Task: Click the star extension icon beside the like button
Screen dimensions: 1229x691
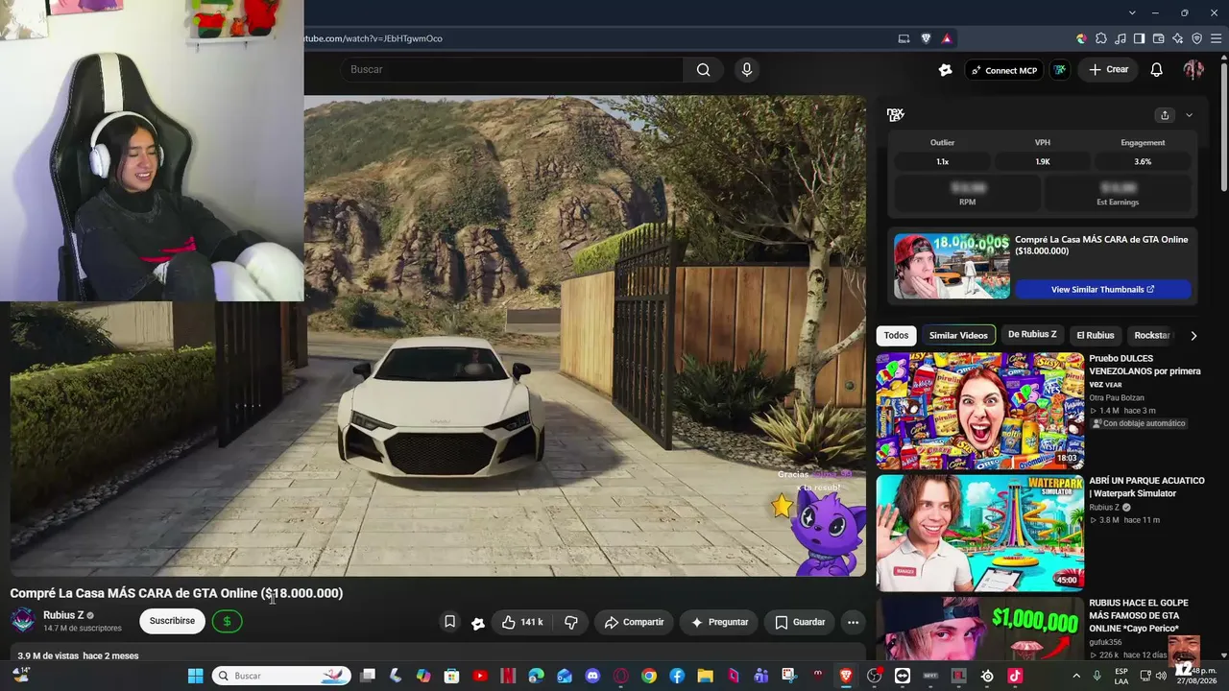Action: pyautogui.click(x=478, y=623)
